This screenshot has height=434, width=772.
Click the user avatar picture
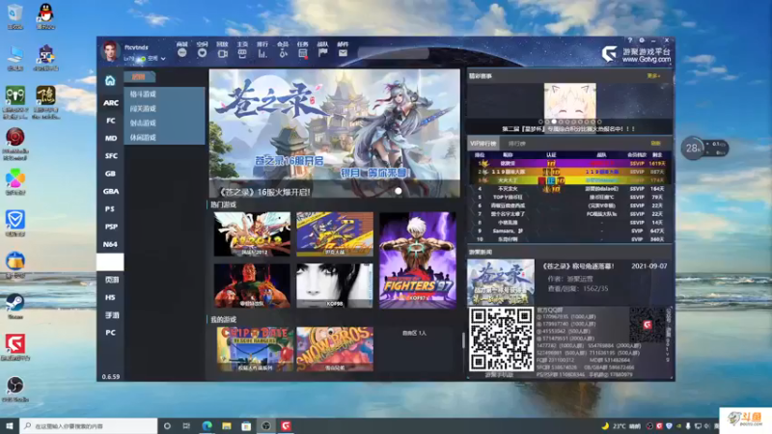click(110, 51)
